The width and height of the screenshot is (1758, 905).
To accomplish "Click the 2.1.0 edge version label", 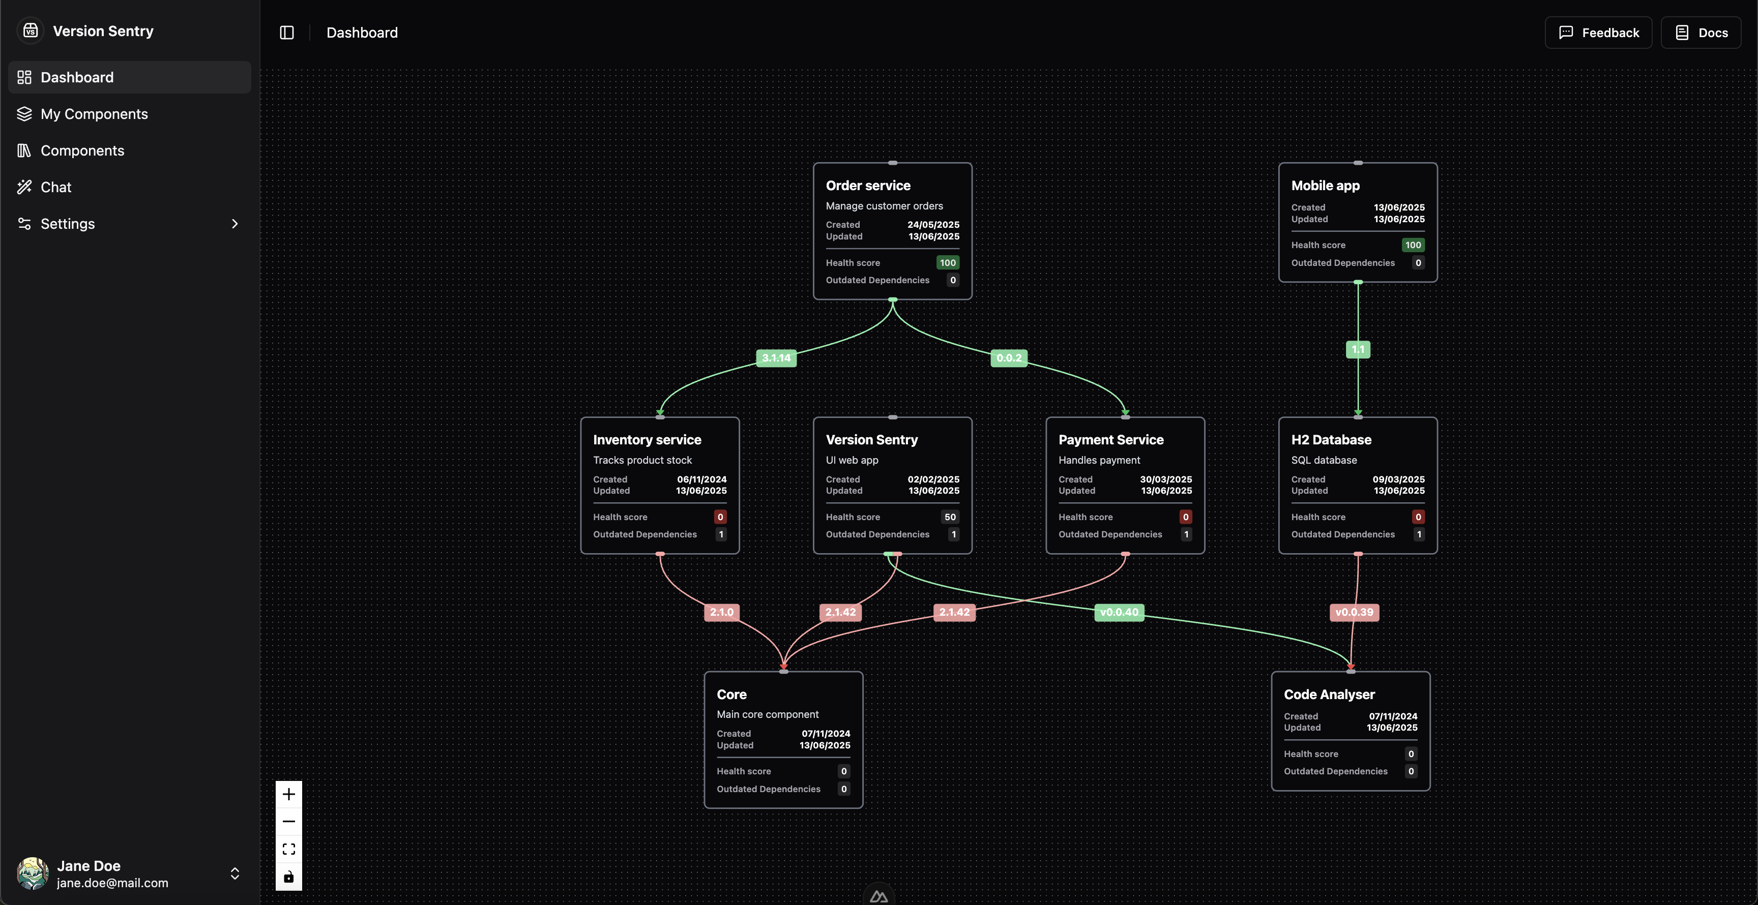I will click(721, 613).
